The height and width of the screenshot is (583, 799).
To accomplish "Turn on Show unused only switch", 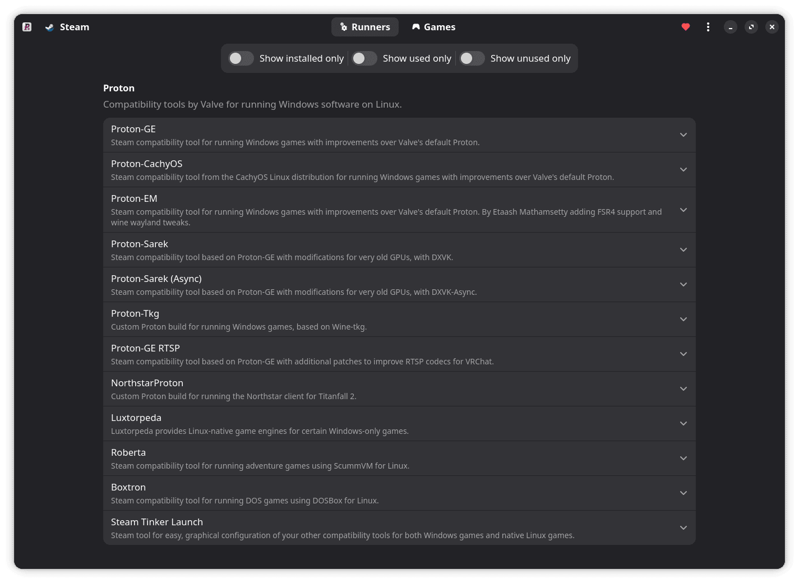I will (472, 58).
